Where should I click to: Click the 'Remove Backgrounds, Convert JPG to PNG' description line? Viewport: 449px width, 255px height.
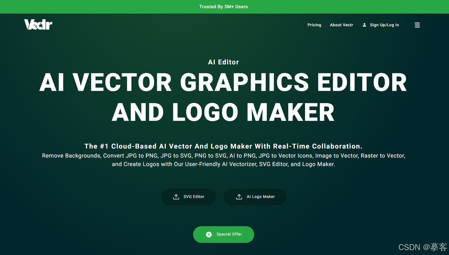(x=223, y=156)
